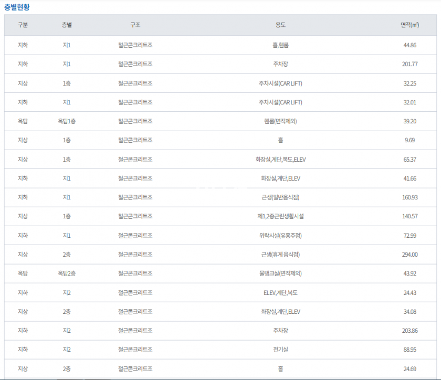Select the 근생(휴게 음식점) cell
This screenshot has width=441, height=380.
pyautogui.click(x=280, y=255)
